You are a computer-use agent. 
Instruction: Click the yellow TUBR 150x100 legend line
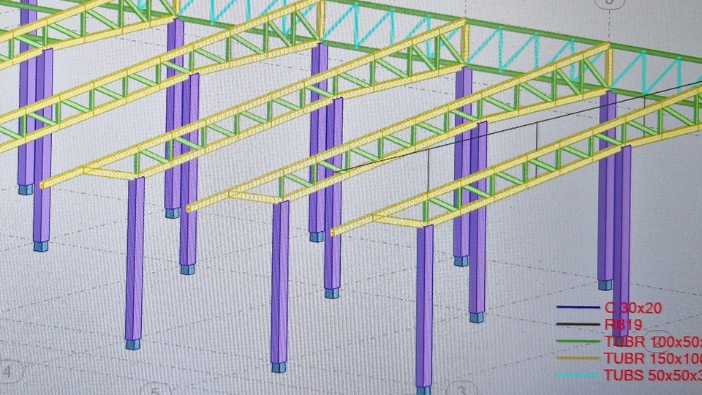click(578, 358)
